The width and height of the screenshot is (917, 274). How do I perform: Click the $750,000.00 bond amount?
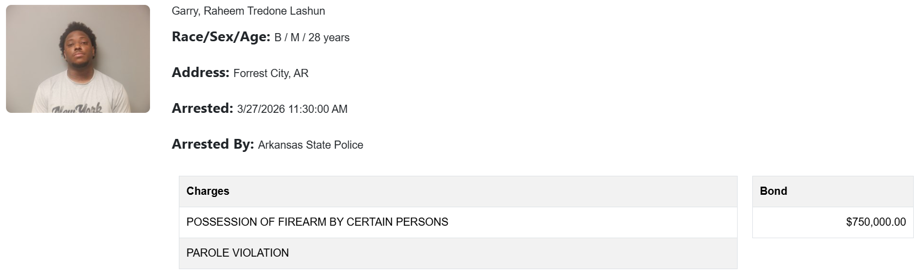click(x=876, y=222)
